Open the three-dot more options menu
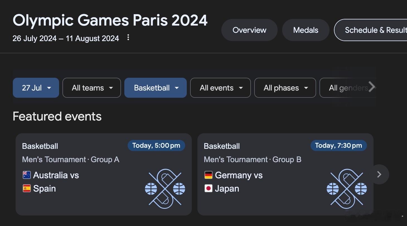The width and height of the screenshot is (407, 226). tap(128, 37)
